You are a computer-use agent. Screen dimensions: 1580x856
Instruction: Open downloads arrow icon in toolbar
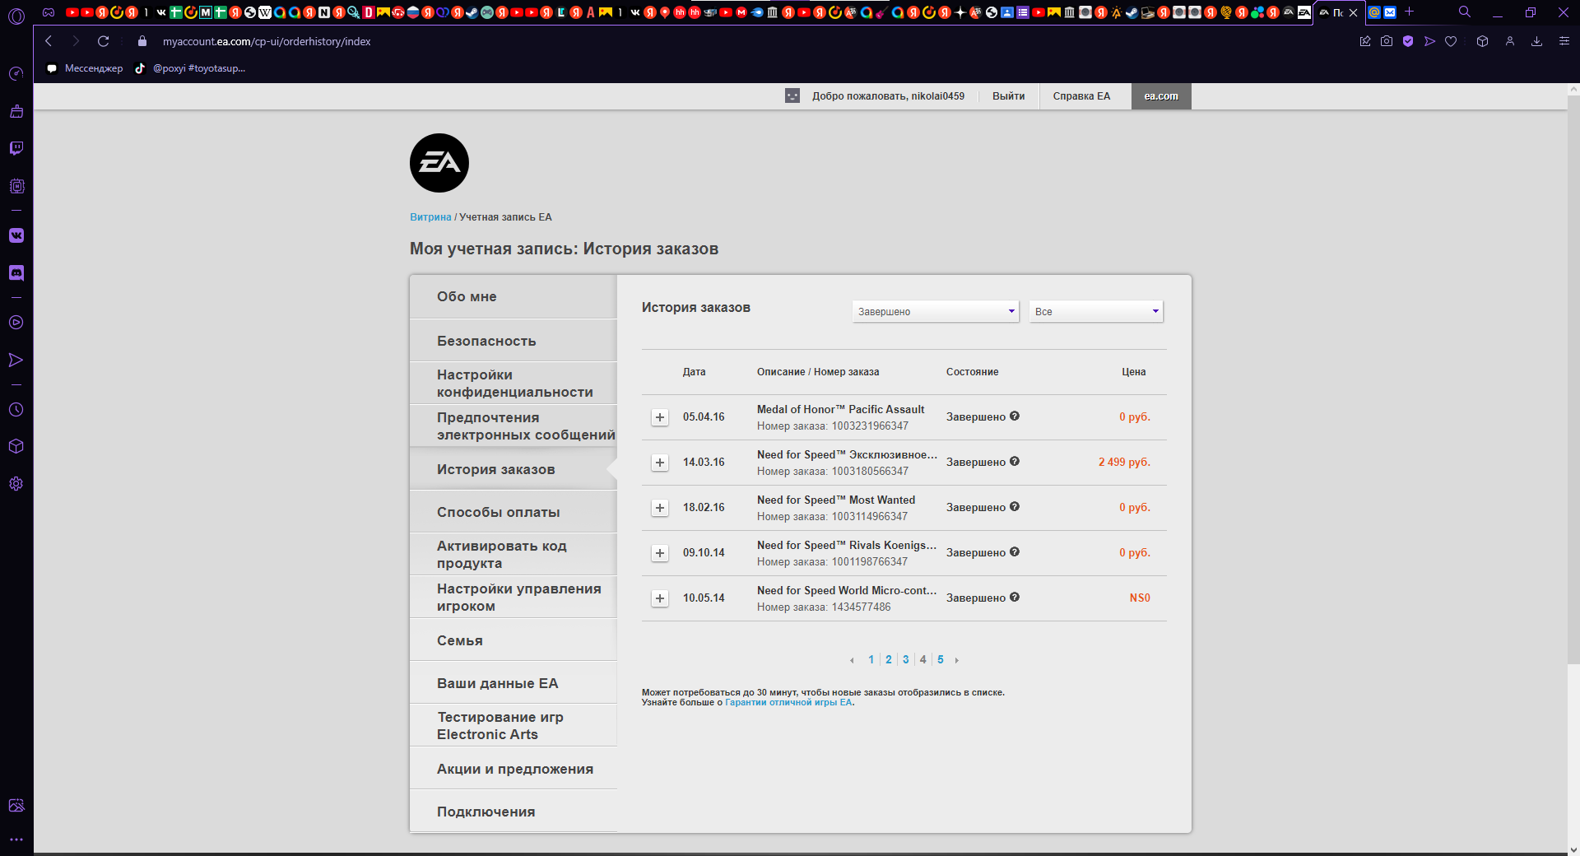point(1536,41)
